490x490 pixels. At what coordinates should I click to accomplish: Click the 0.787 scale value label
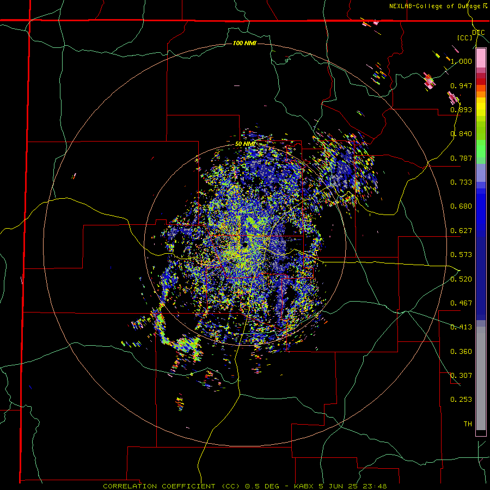click(x=461, y=158)
